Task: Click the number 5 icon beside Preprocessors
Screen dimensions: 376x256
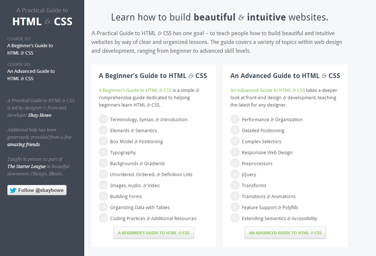Action: [234, 163]
